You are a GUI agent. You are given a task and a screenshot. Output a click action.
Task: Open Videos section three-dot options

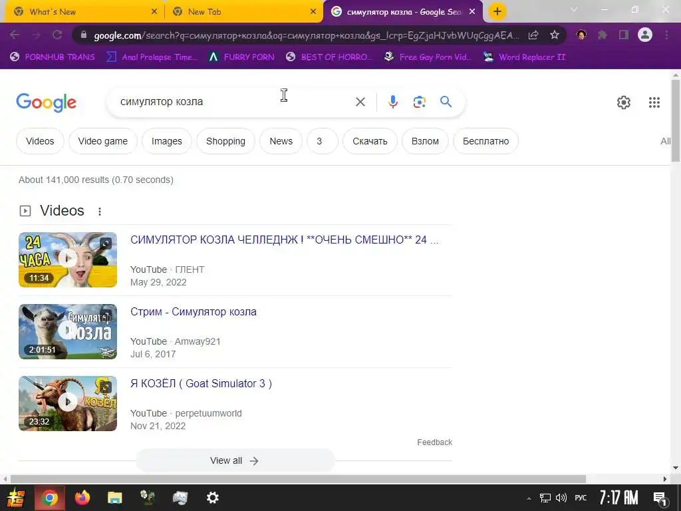point(100,211)
